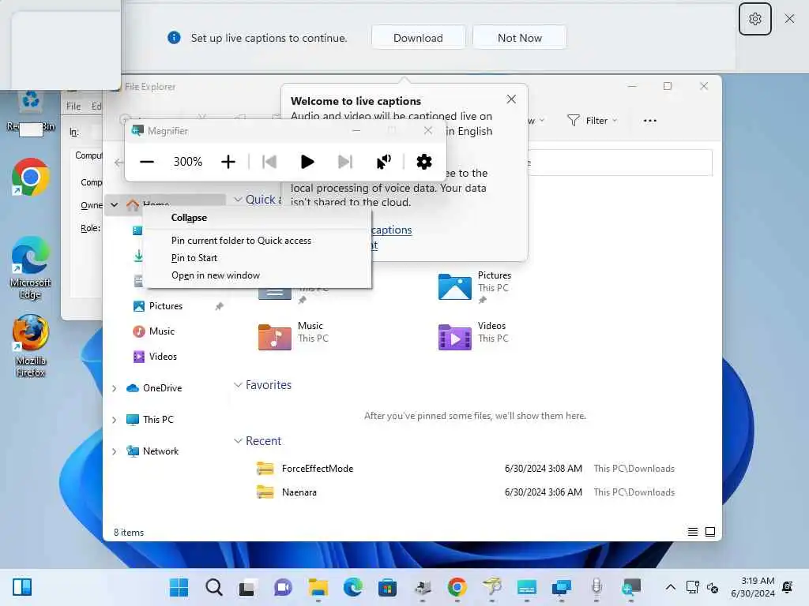Select This PC in navigation pane
Screen dimensions: 809x606
(x=158, y=420)
